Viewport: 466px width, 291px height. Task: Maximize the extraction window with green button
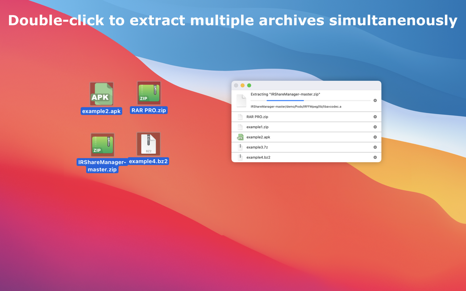(249, 85)
